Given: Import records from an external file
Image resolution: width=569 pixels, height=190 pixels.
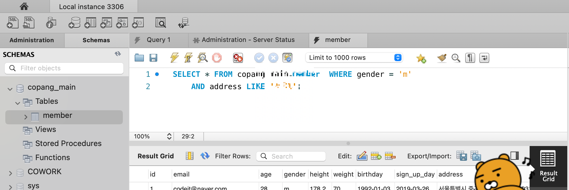Looking at the screenshot, I should (476, 156).
